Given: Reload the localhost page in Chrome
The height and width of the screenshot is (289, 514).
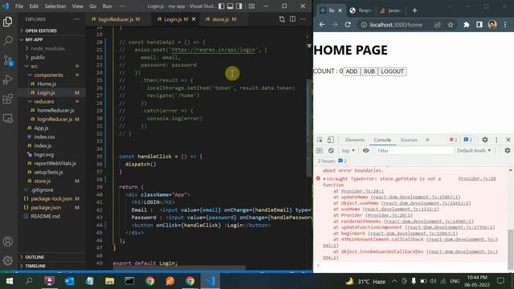Looking at the screenshot, I should pyautogui.click(x=348, y=25).
